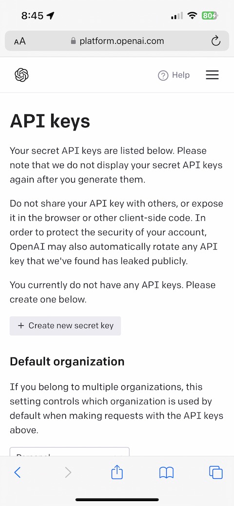Click Create new secret key button
This screenshot has width=234, height=506.
tap(65, 326)
